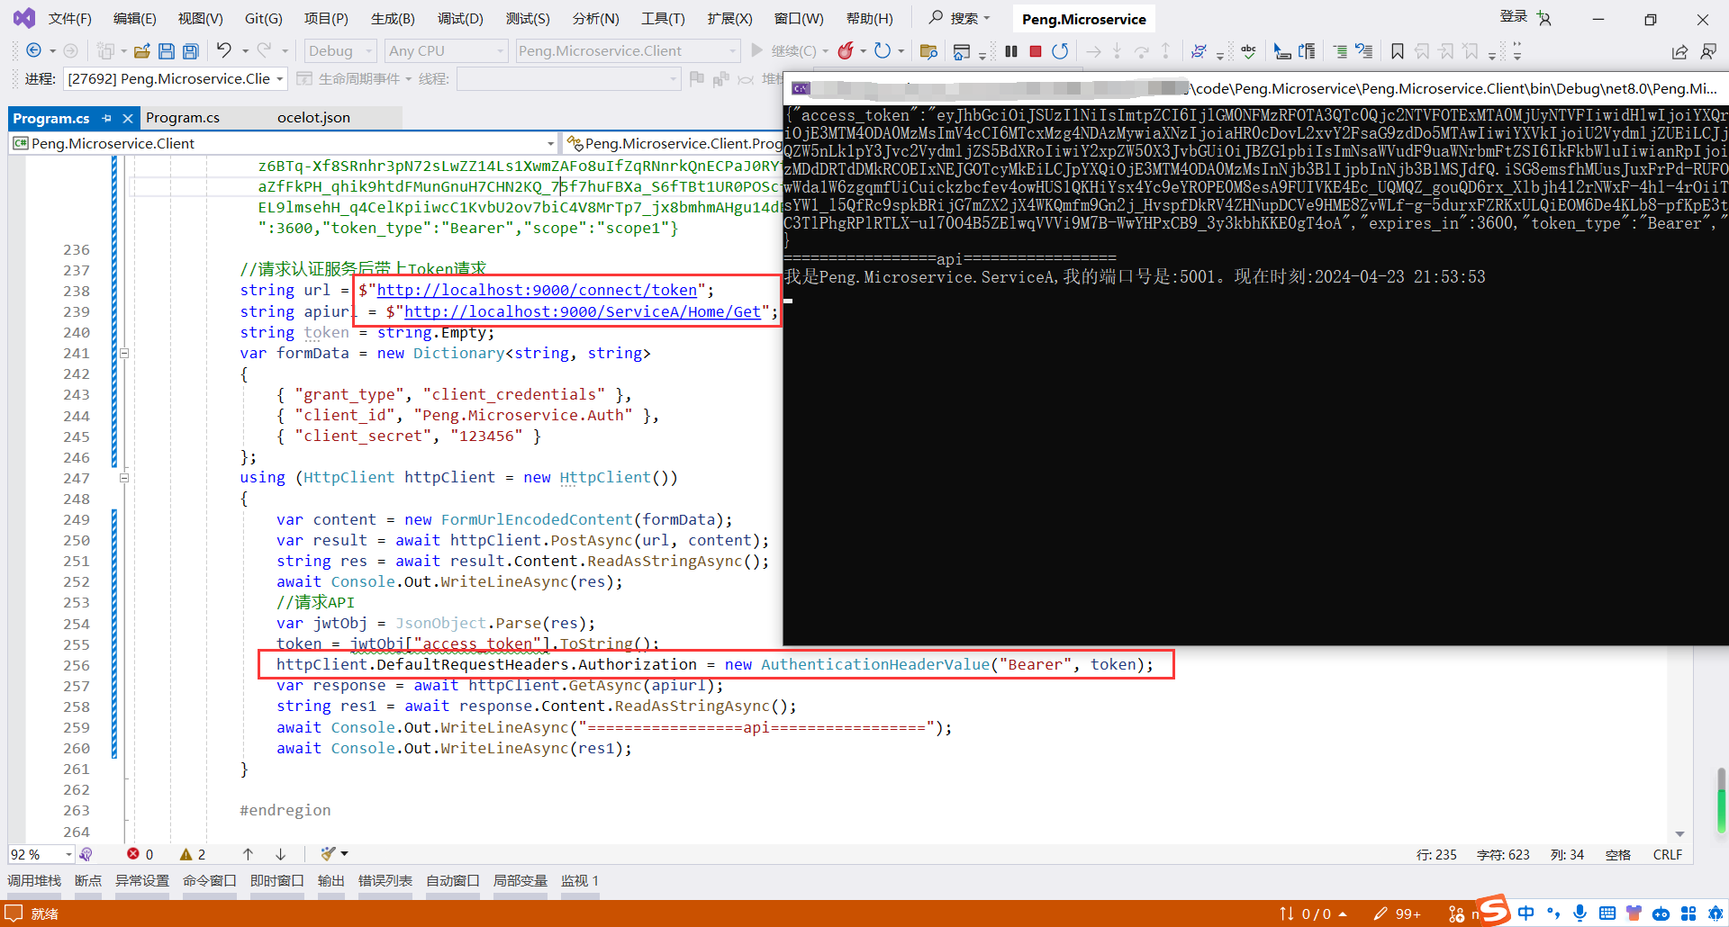The height and width of the screenshot is (927, 1729).
Task: Click the Chinese input mode indicator
Action: tap(1525, 913)
